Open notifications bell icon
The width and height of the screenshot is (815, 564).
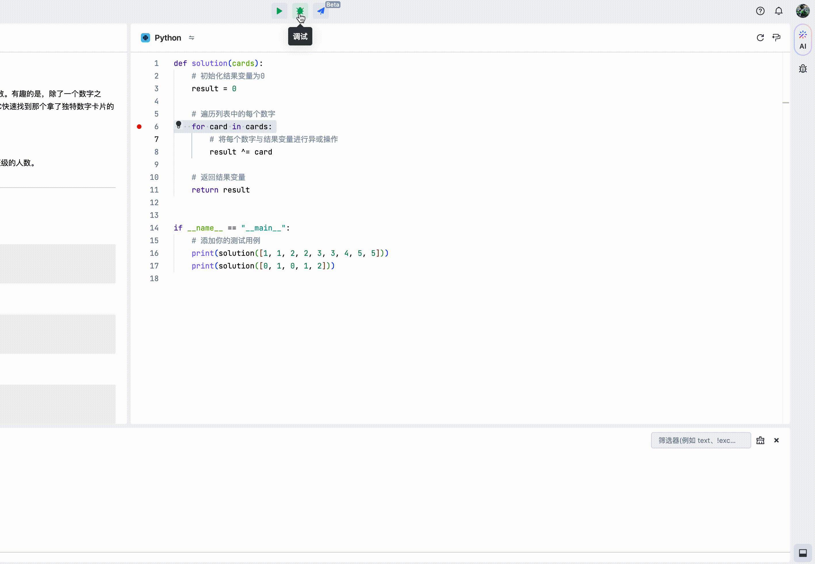pos(778,11)
